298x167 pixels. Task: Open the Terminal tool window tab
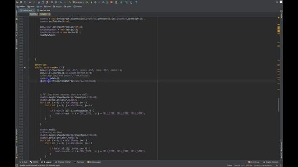click(79, 162)
